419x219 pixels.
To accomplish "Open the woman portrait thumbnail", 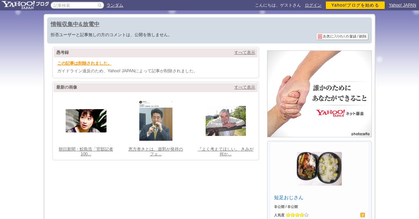I will (86, 121).
